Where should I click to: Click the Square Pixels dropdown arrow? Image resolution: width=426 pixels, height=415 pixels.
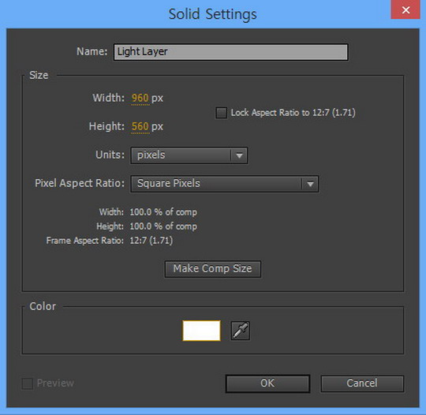(x=310, y=184)
